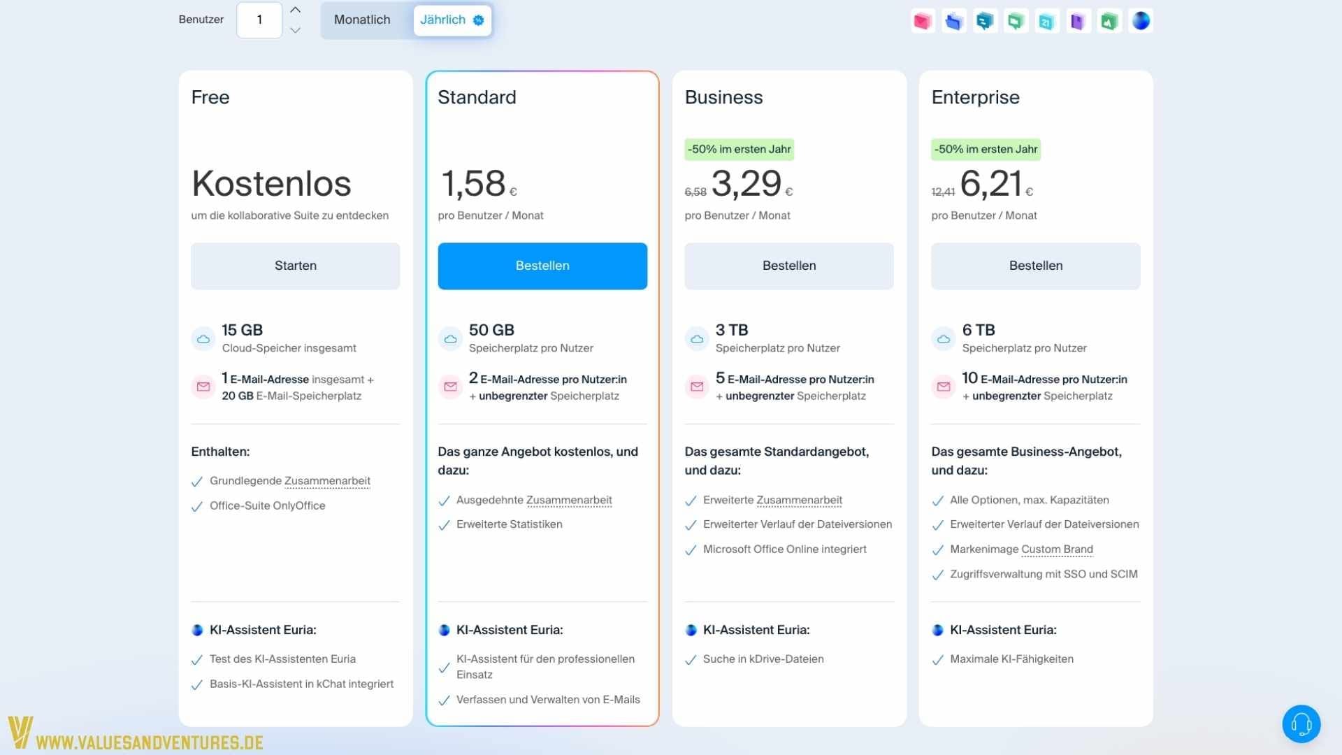Open the purple Contacts book icon

[1078, 21]
